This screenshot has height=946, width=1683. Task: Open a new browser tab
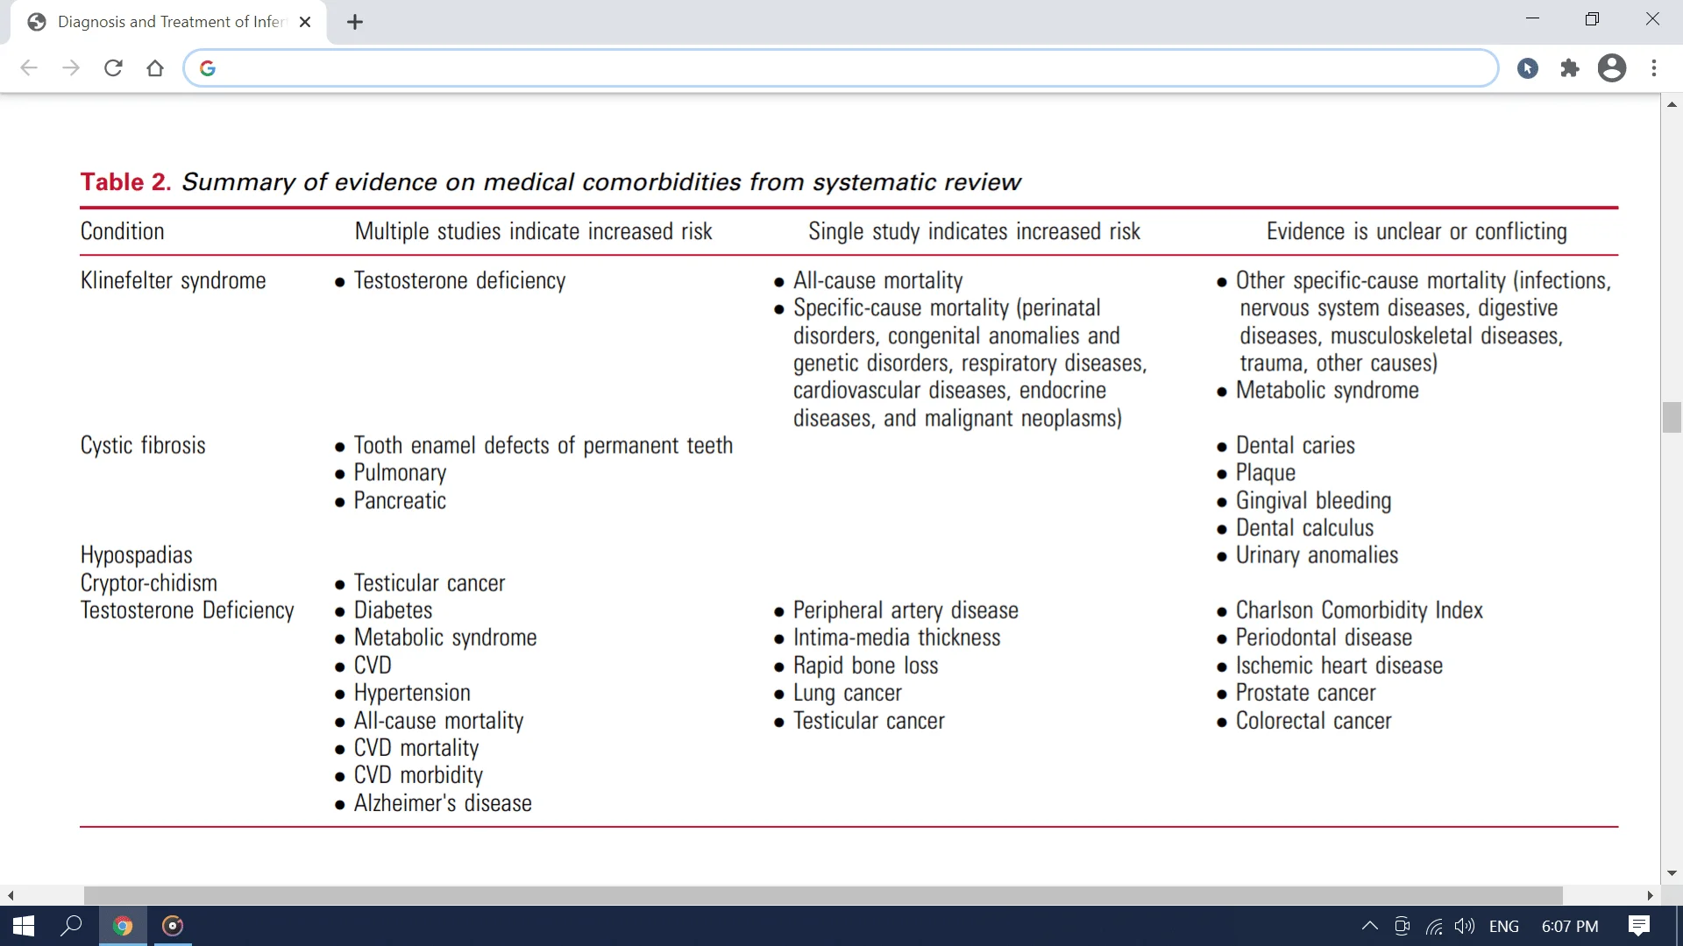click(355, 22)
